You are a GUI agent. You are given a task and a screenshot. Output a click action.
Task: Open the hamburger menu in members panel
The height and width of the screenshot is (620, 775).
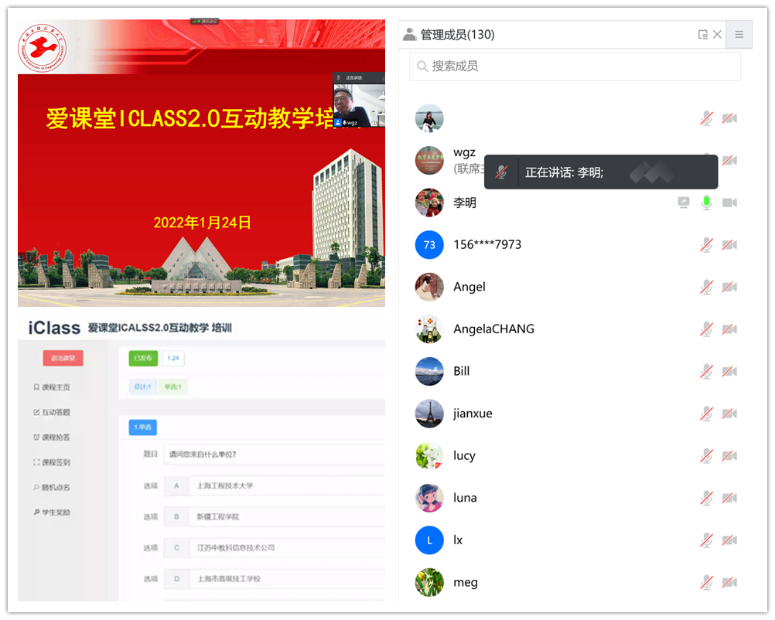[x=739, y=35]
